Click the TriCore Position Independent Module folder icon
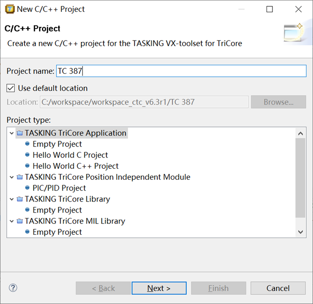 (x=20, y=177)
